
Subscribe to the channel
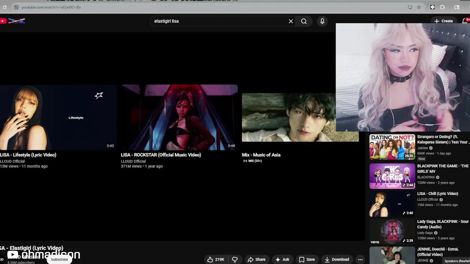59,259
